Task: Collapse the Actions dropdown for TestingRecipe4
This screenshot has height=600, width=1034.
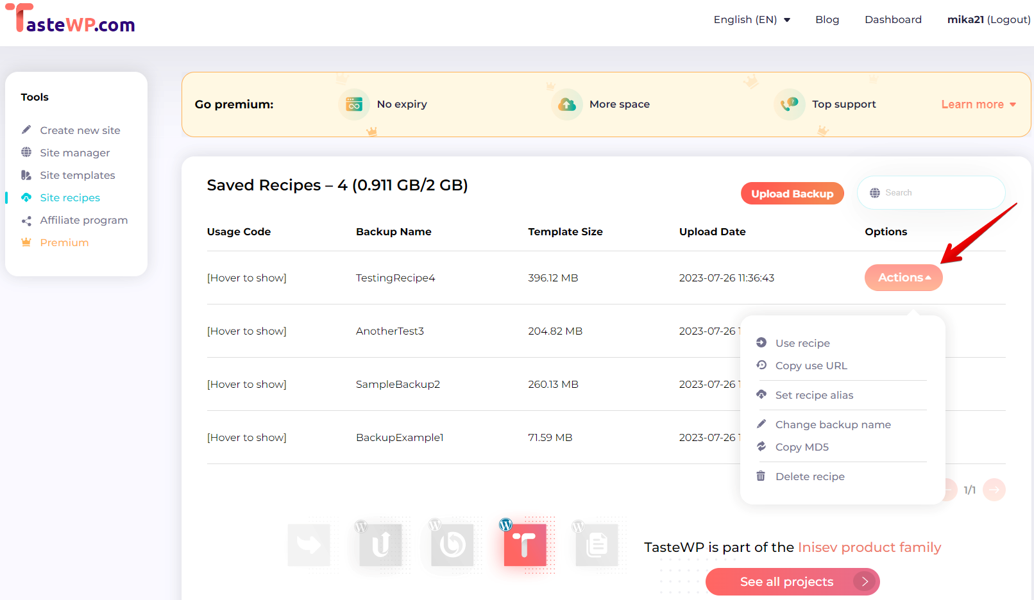Action: click(x=904, y=278)
